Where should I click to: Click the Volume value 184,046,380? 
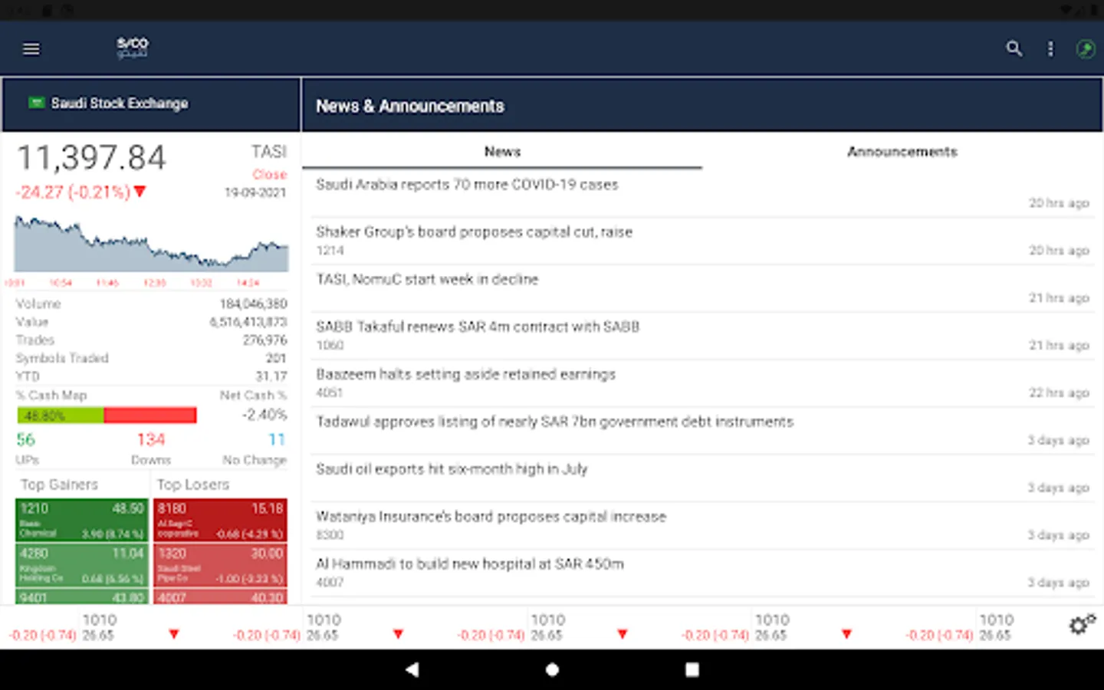coord(253,304)
